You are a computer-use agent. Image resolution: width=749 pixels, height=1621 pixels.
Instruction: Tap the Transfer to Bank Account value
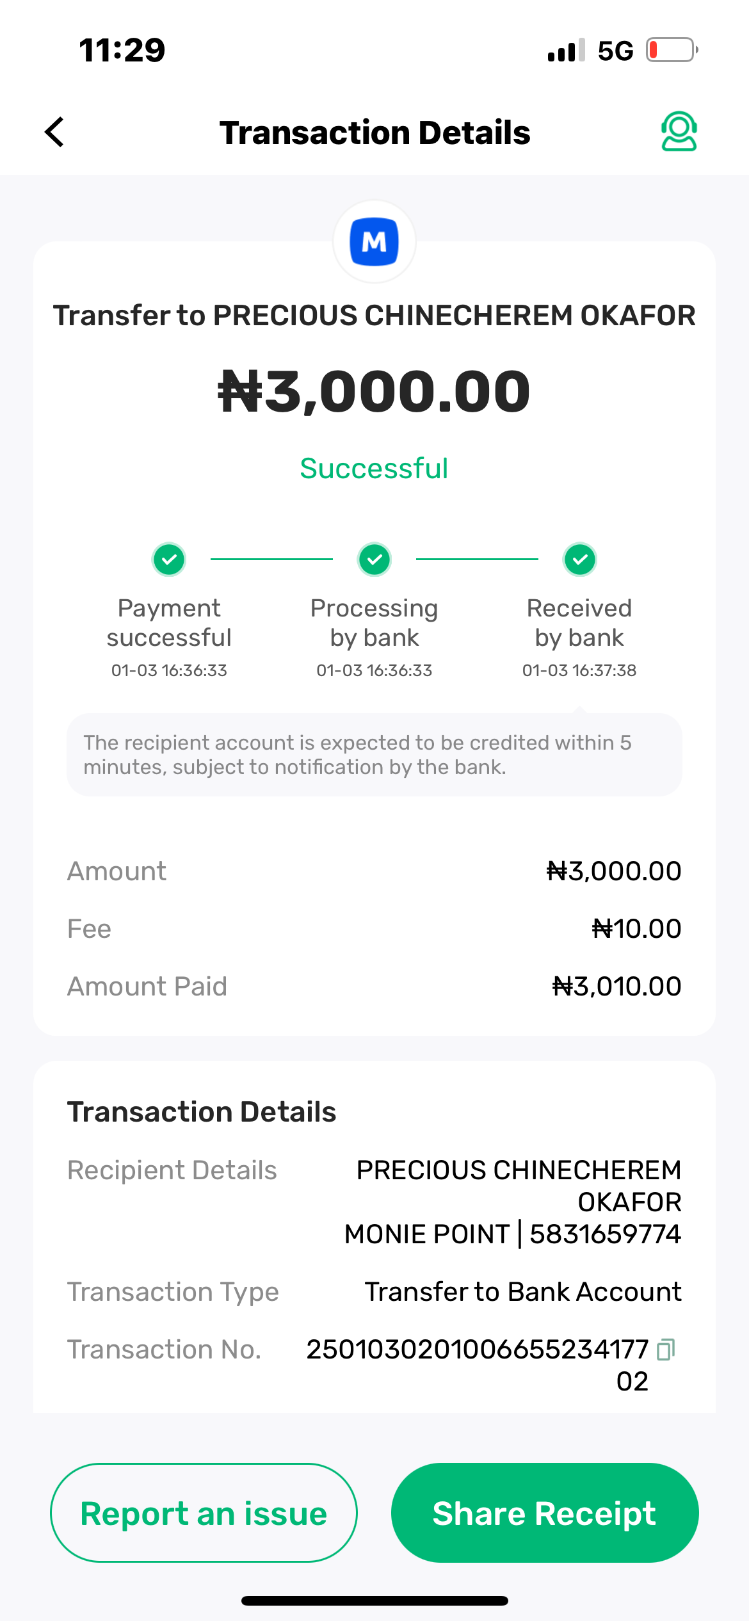(523, 1291)
